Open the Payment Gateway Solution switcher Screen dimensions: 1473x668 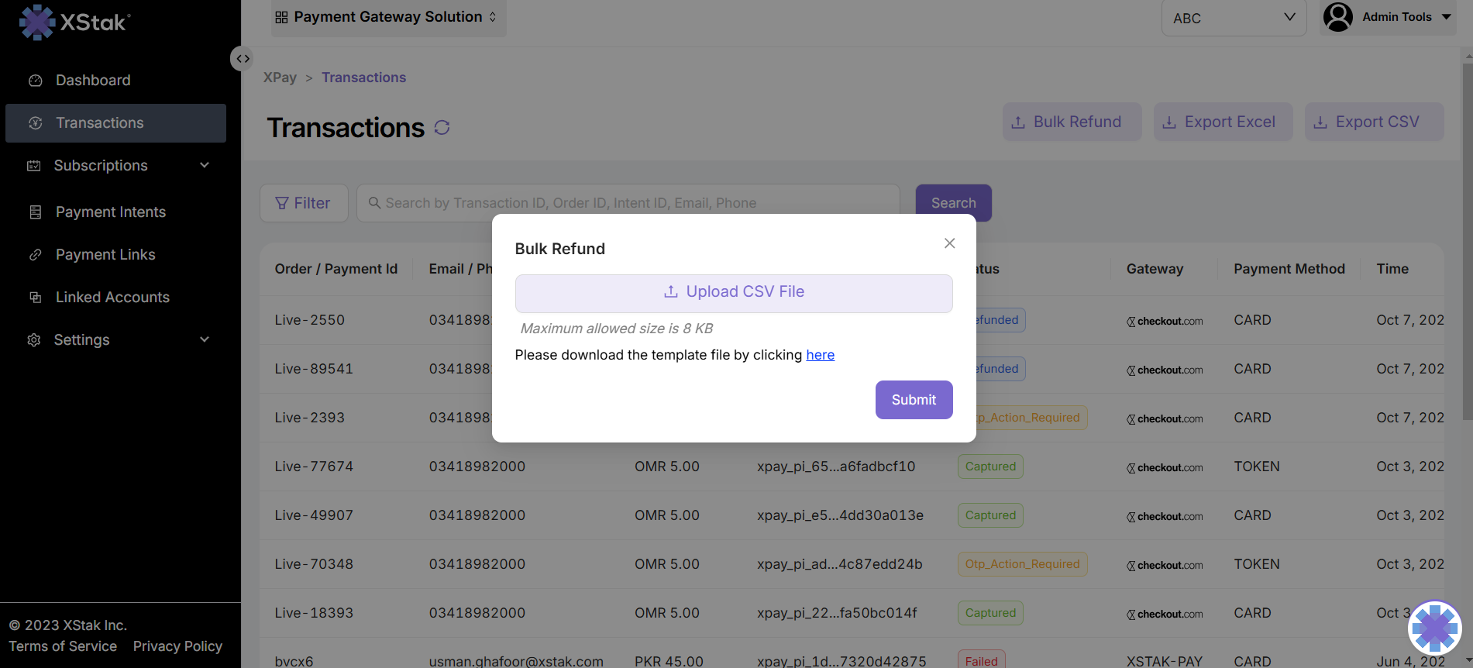tap(387, 17)
